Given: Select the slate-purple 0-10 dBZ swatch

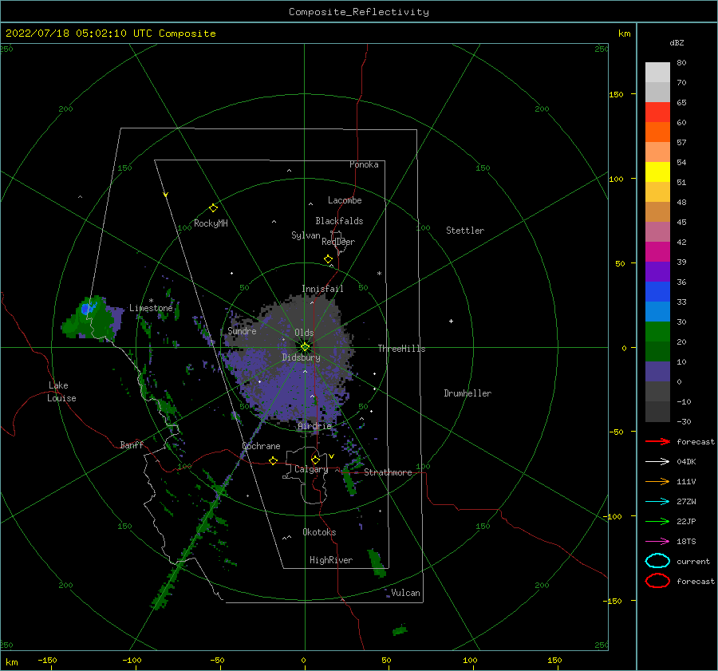Looking at the screenshot, I should click(x=657, y=372).
